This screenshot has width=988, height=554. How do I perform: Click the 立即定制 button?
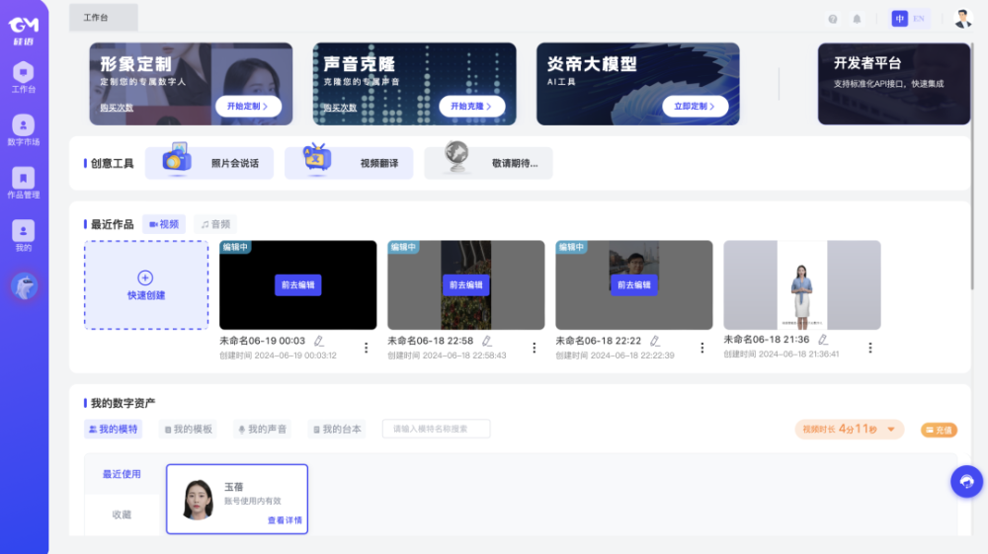click(695, 107)
